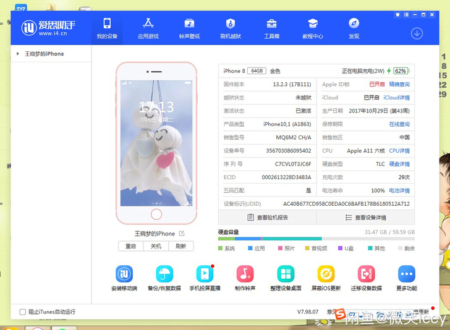This screenshot has height=330, width=450.
Task: Click the 设备详情 list icon
Action: 349,218
